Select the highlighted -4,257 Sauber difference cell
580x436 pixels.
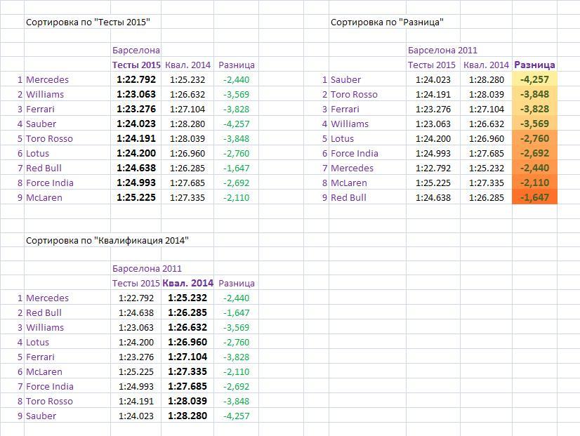[534, 79]
